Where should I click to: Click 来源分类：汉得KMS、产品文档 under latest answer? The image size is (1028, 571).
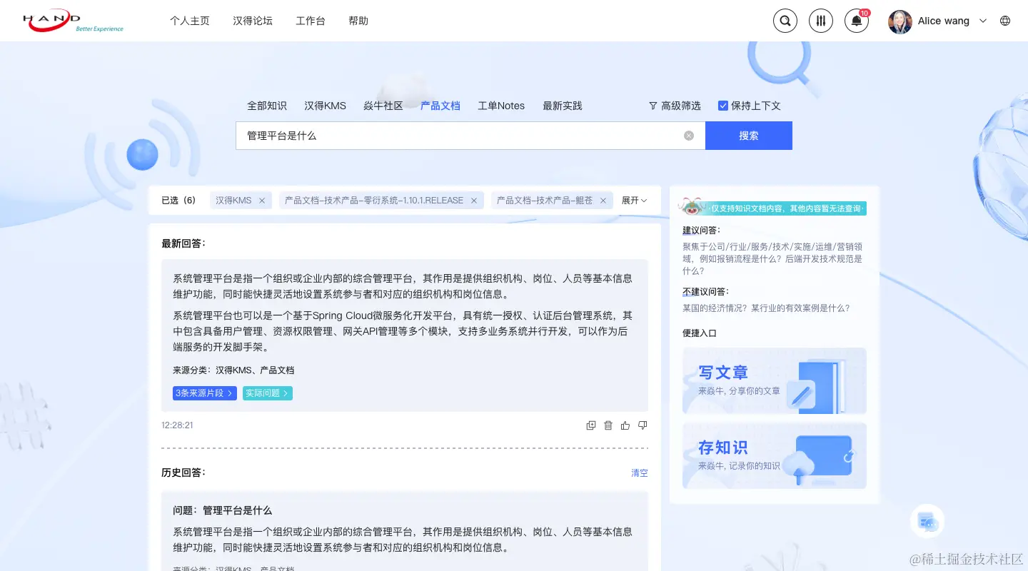point(233,370)
